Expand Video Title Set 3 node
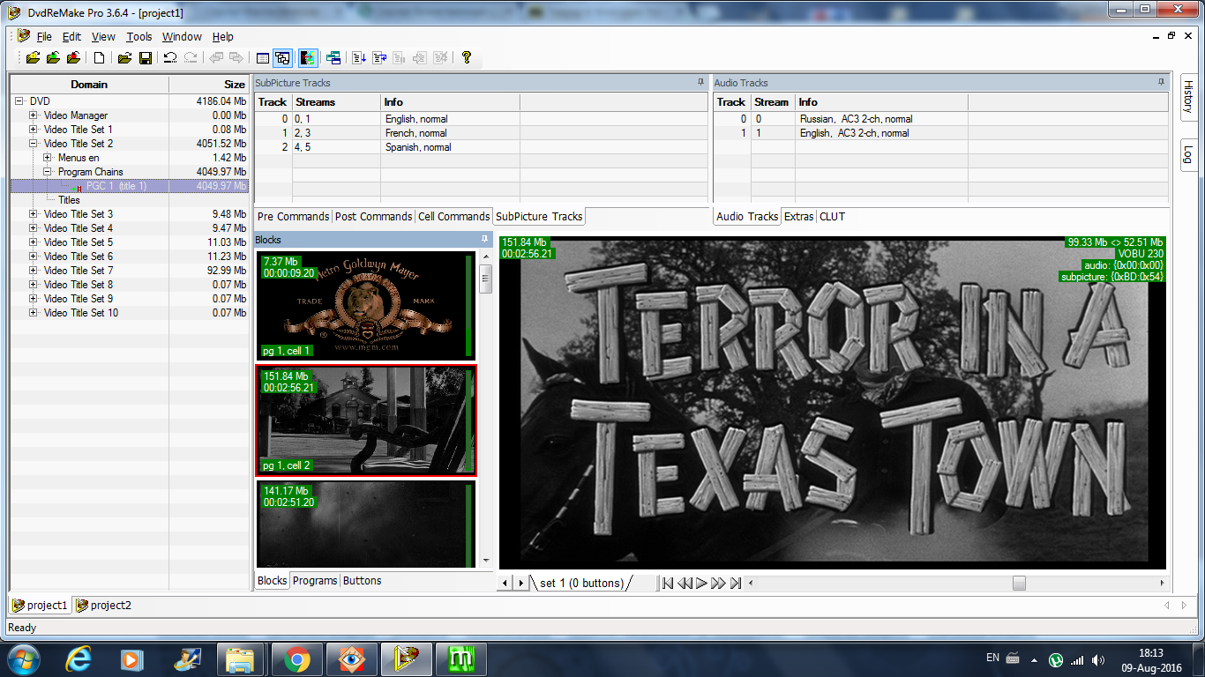Viewport: 1205px width, 677px height. (x=34, y=214)
